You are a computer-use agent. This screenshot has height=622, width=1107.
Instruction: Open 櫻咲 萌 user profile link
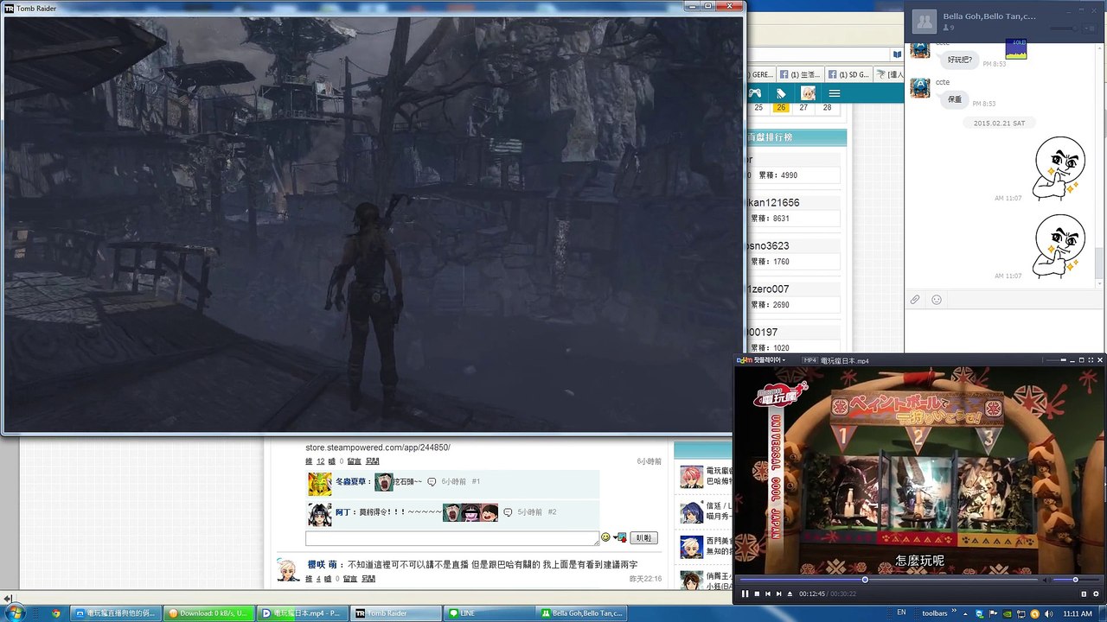pyautogui.click(x=323, y=564)
